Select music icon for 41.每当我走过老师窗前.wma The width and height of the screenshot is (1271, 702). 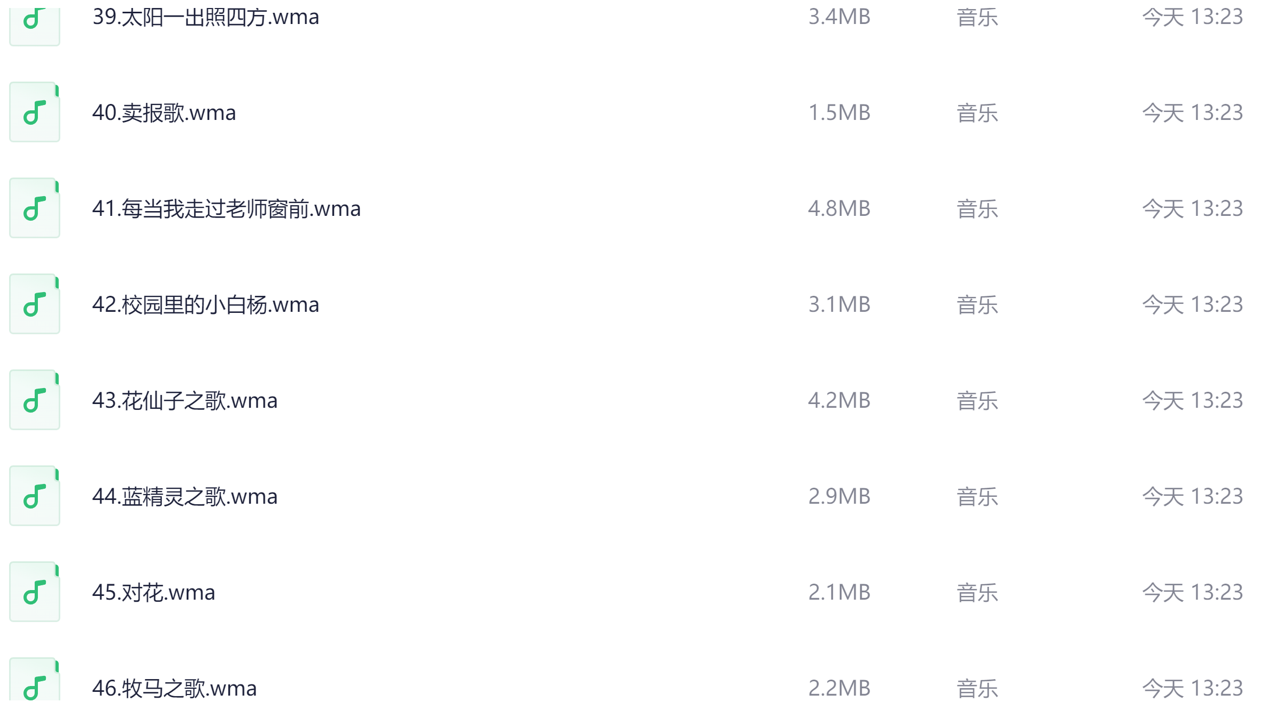pyautogui.click(x=34, y=208)
